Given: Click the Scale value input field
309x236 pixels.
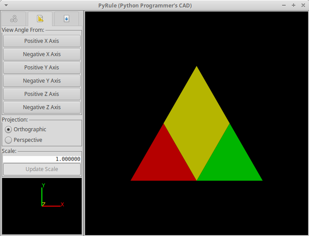Looking at the screenshot, I should [x=42, y=159].
